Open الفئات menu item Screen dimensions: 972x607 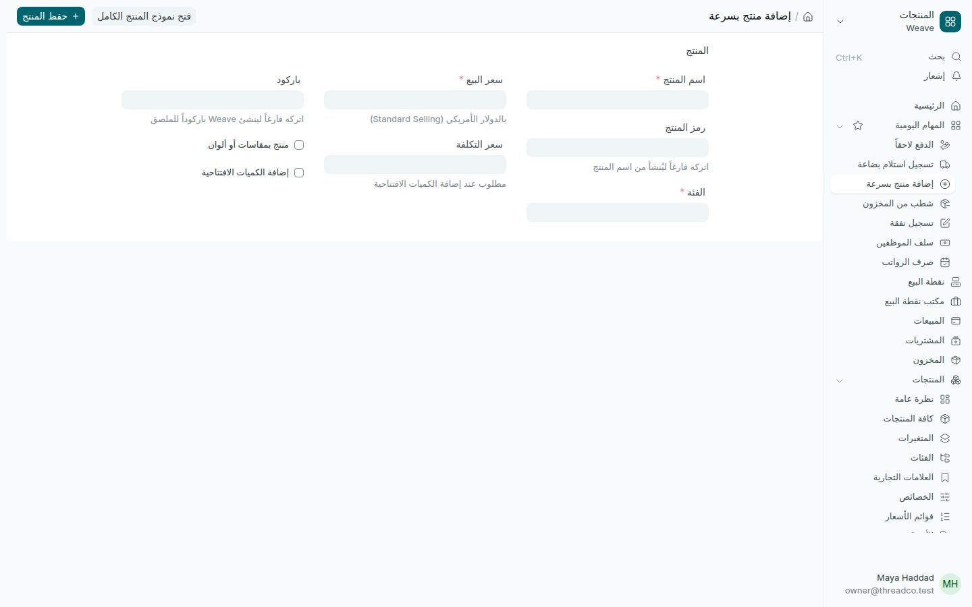click(x=892, y=458)
